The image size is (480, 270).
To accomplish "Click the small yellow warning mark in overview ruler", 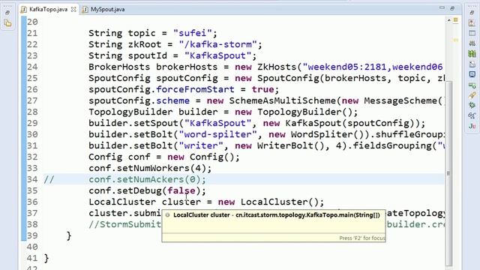I will (x=455, y=40).
